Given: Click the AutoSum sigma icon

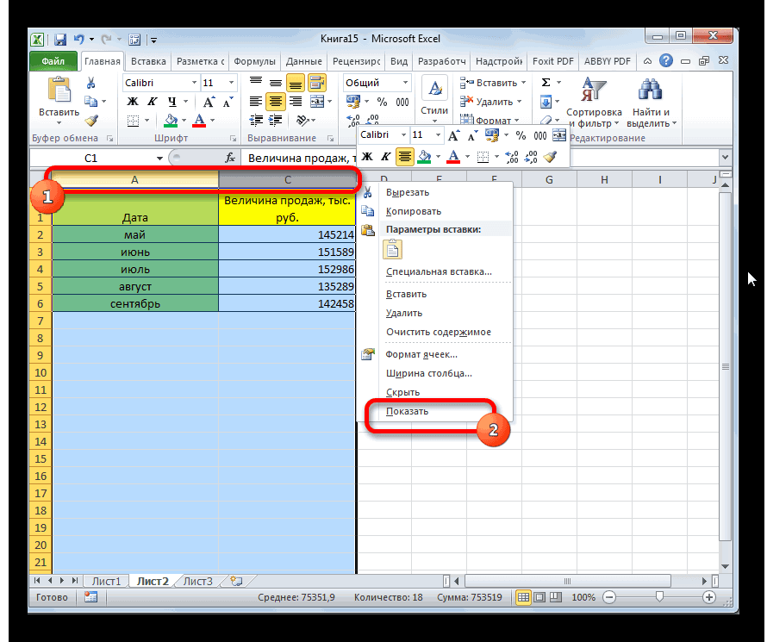Looking at the screenshot, I should point(546,83).
